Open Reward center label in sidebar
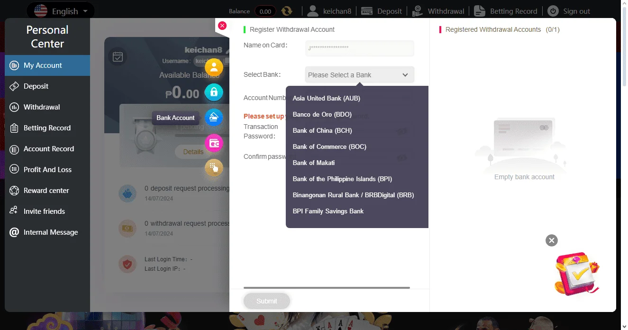This screenshot has height=330, width=628. coord(46,191)
